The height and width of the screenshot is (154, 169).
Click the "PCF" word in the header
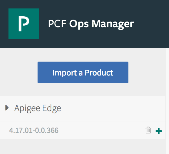coord(57,24)
